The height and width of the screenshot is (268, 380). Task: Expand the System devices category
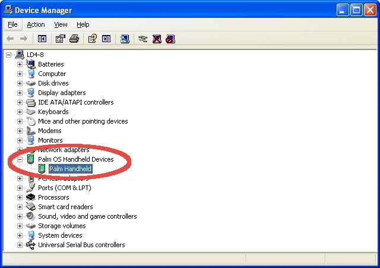(20, 235)
